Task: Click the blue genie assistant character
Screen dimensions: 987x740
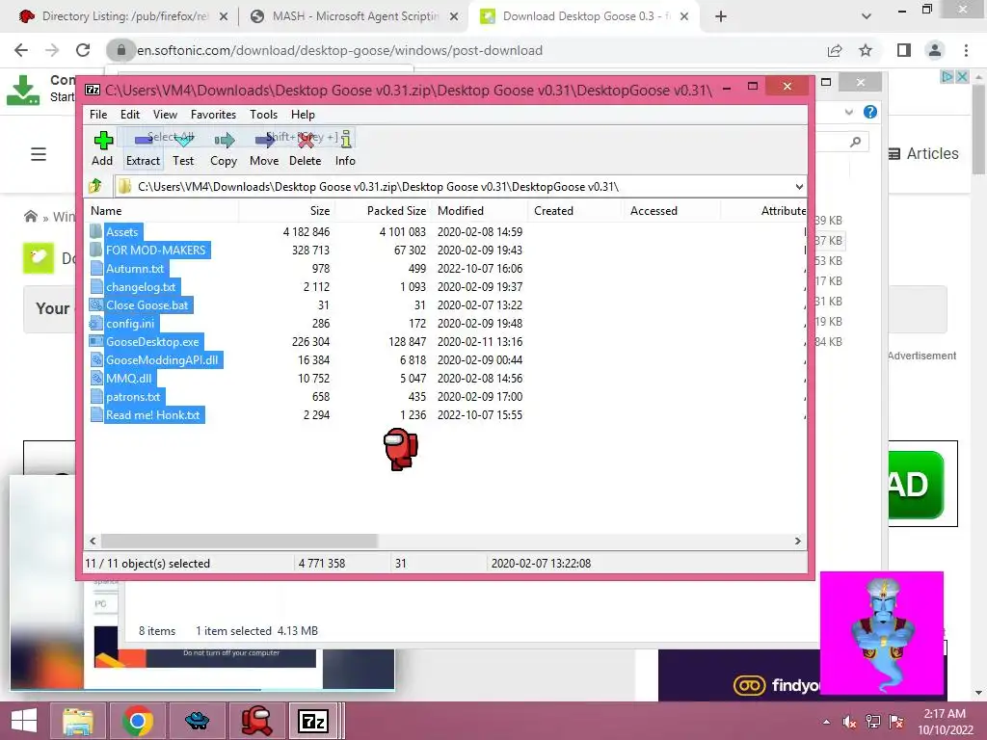Action: (x=883, y=632)
